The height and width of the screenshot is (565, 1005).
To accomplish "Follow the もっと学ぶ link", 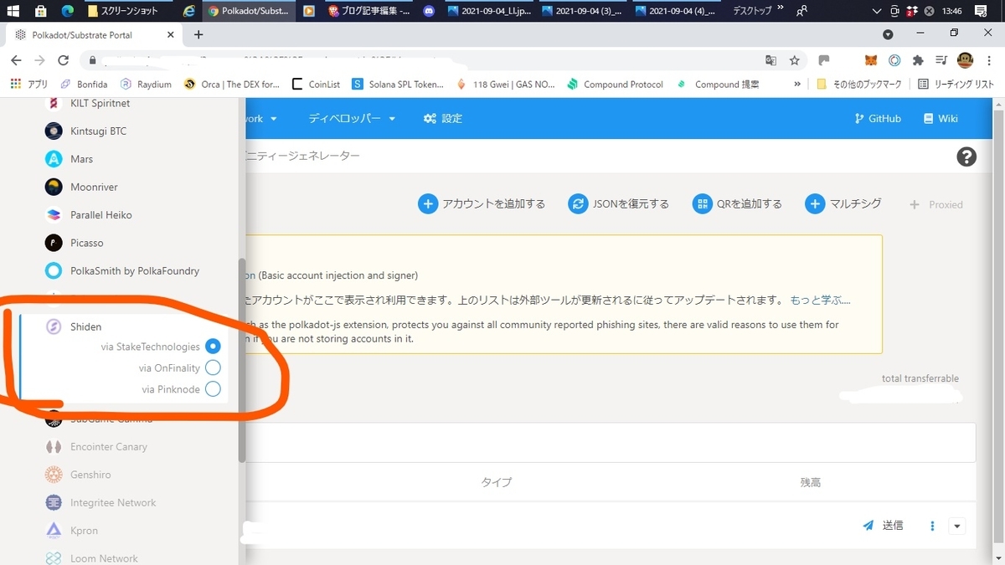I will tap(820, 300).
